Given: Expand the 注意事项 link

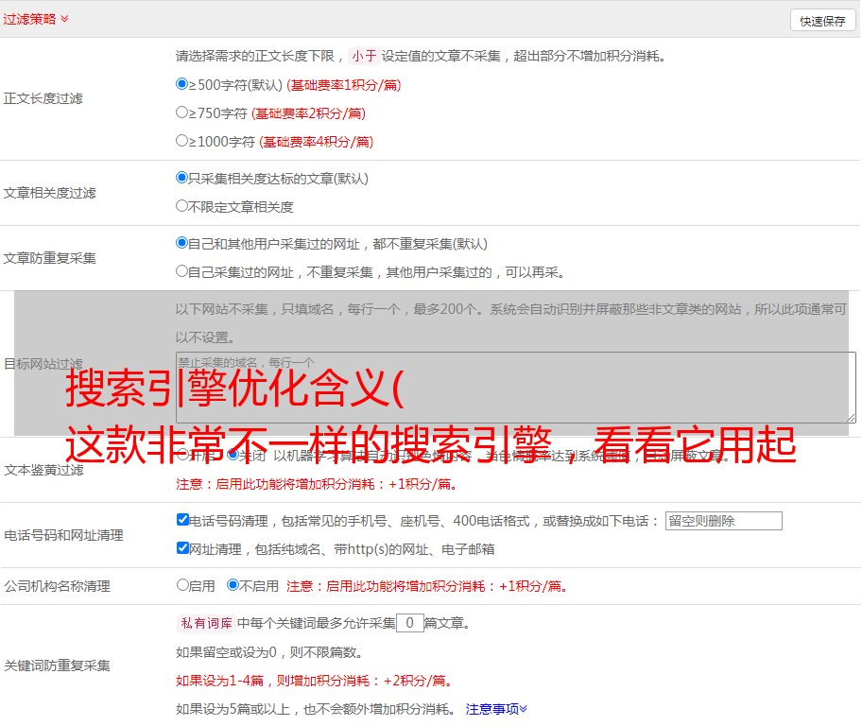Looking at the screenshot, I should tap(496, 709).
